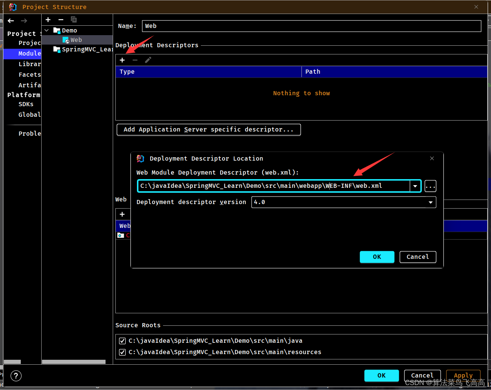This screenshot has height=390, width=491.
Task: Click Cancel at bottom of Project Structure
Action: tap(422, 376)
